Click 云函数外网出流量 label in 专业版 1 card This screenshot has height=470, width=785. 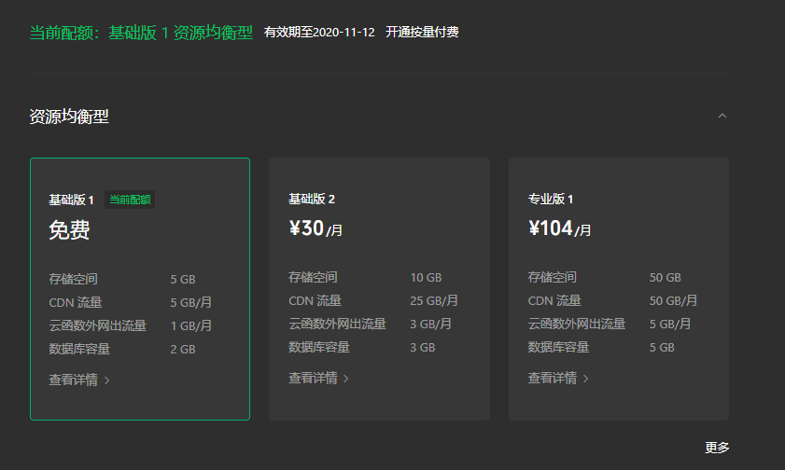click(x=577, y=324)
